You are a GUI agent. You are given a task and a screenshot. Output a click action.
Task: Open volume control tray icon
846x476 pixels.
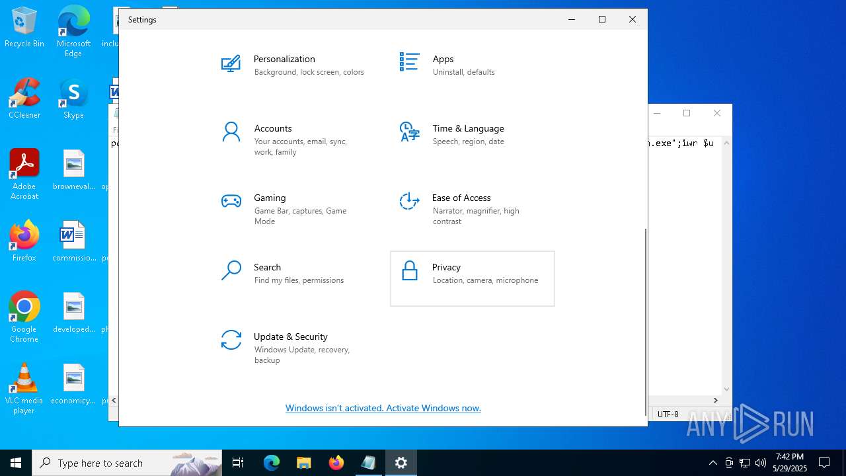[761, 463]
